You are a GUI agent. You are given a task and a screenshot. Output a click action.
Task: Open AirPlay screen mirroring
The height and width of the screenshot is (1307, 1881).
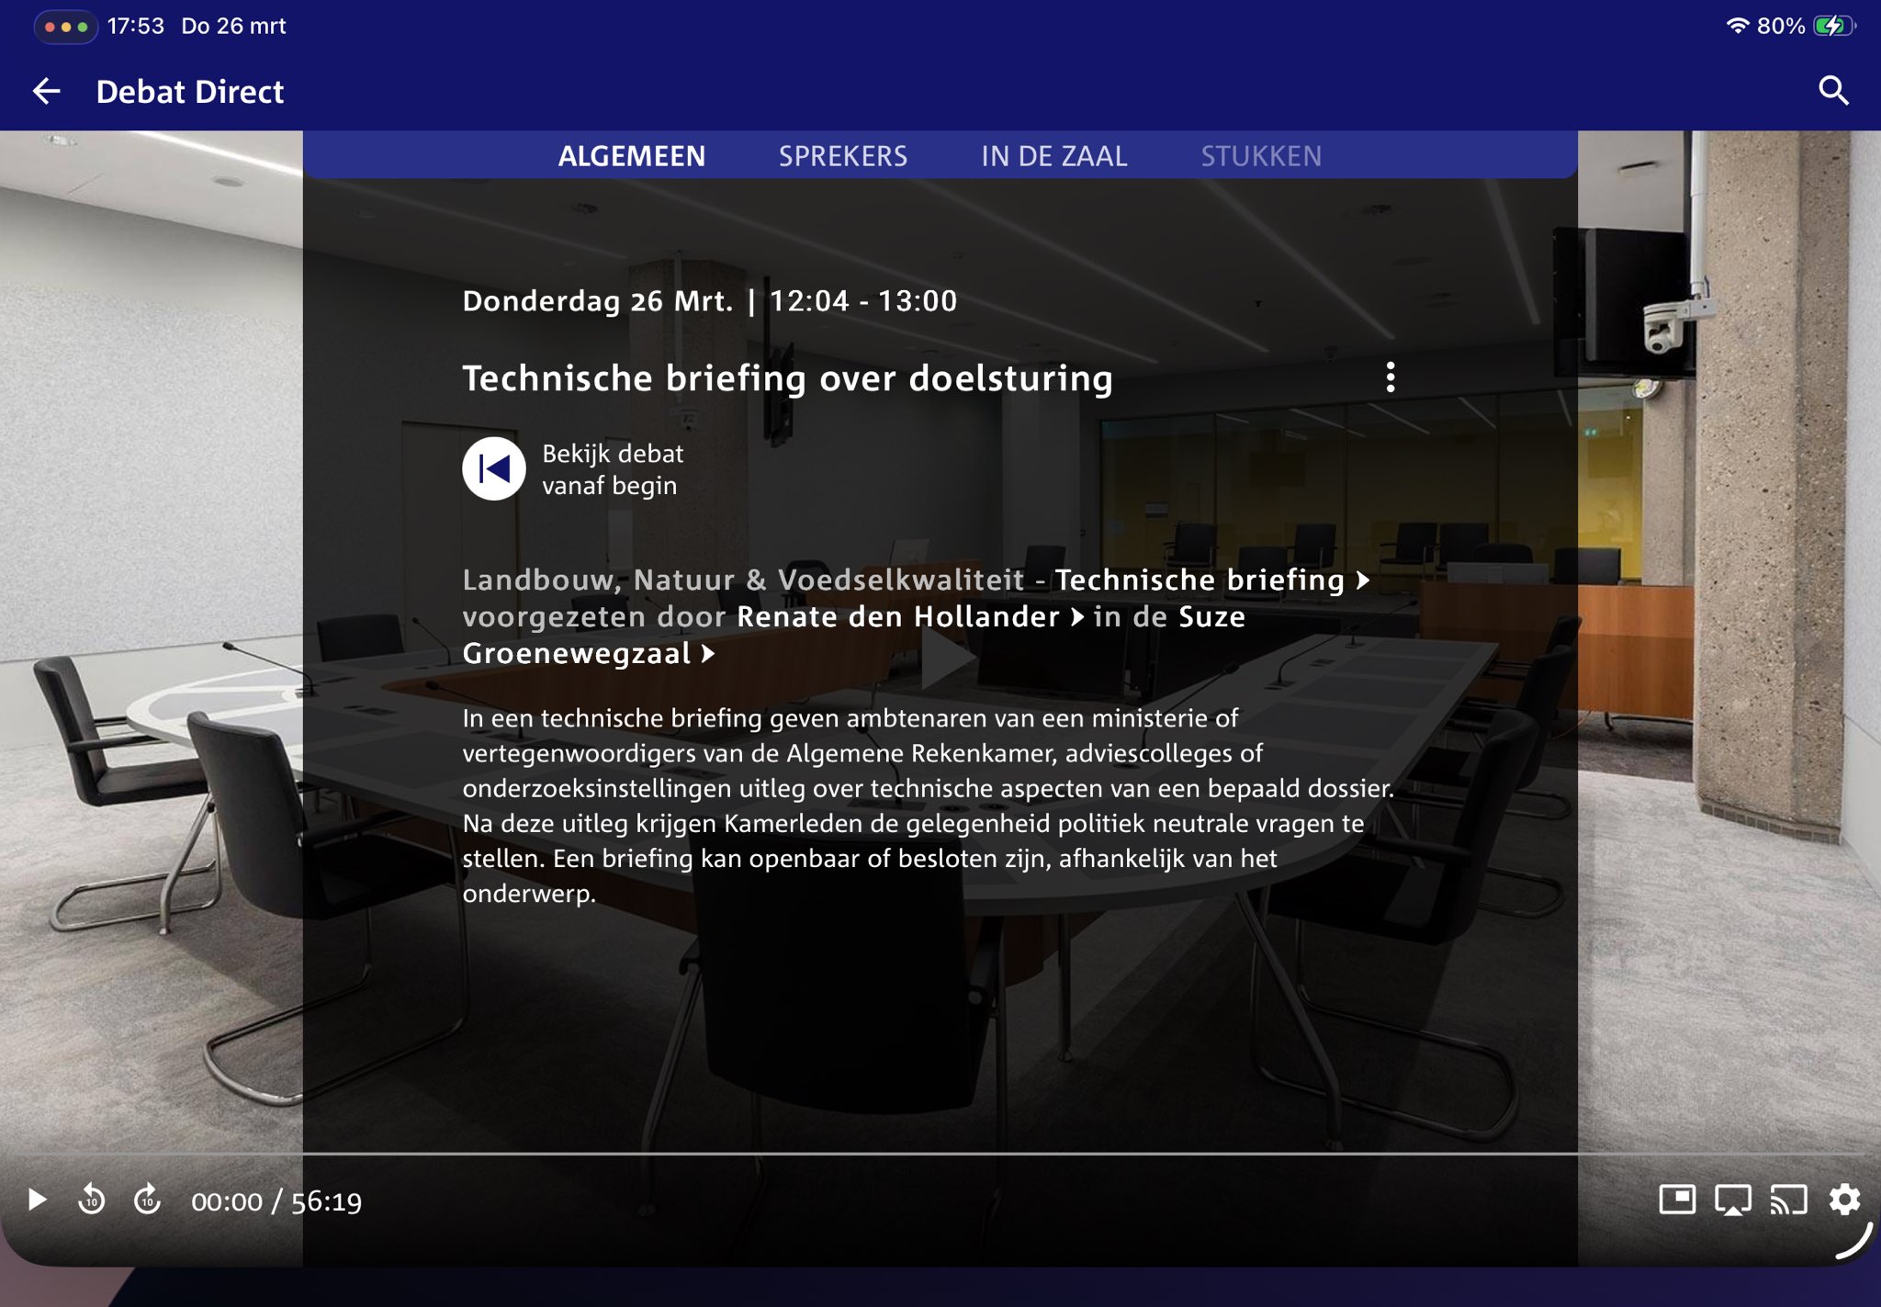pyautogui.click(x=1732, y=1200)
